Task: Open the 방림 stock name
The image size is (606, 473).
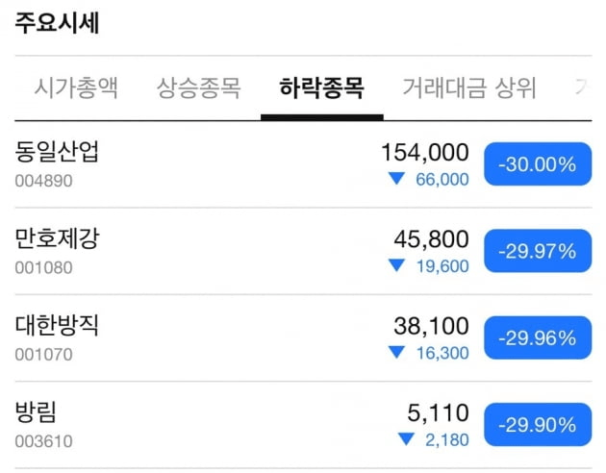Action: pyautogui.click(x=37, y=412)
